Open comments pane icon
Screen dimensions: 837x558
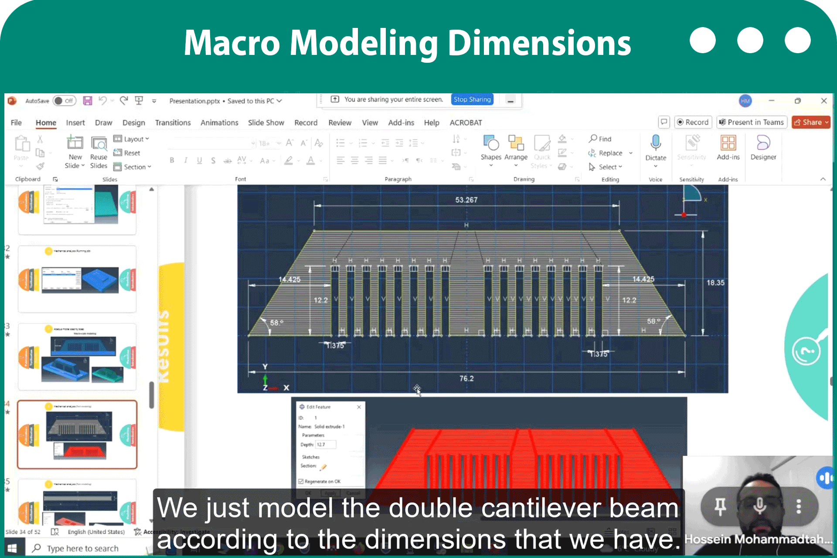(x=663, y=122)
